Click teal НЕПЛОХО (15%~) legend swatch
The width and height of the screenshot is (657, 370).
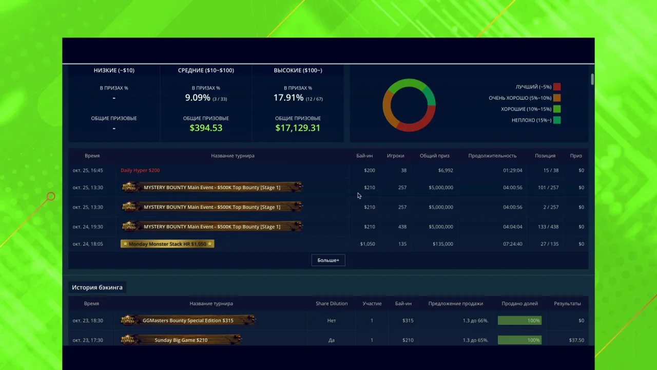[x=557, y=120]
